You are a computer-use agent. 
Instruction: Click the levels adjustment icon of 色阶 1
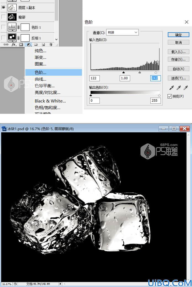click(x=12, y=27)
